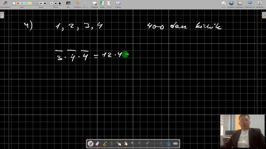The image size is (266, 149).
Task: Select the laser pointer tool
Action: point(147,144)
